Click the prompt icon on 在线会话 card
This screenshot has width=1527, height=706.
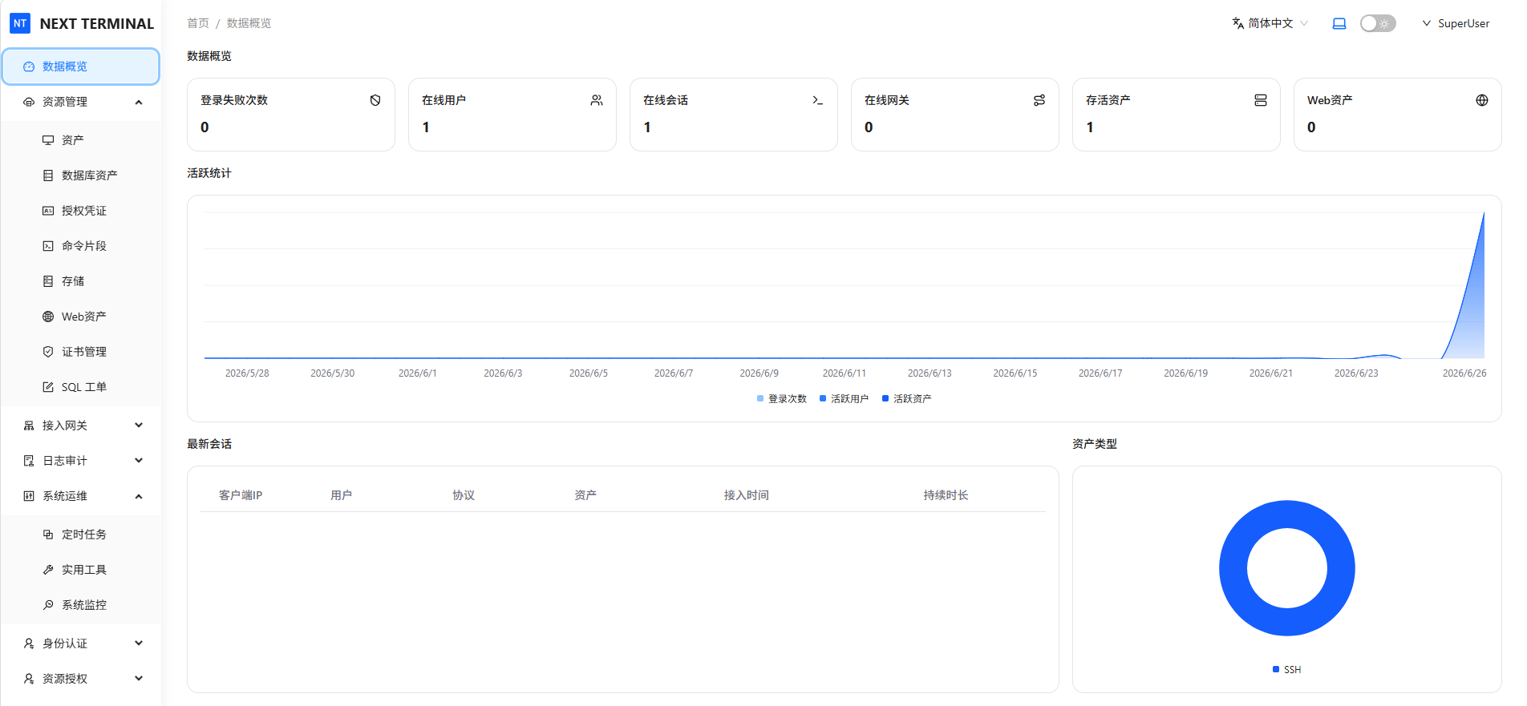(x=818, y=100)
